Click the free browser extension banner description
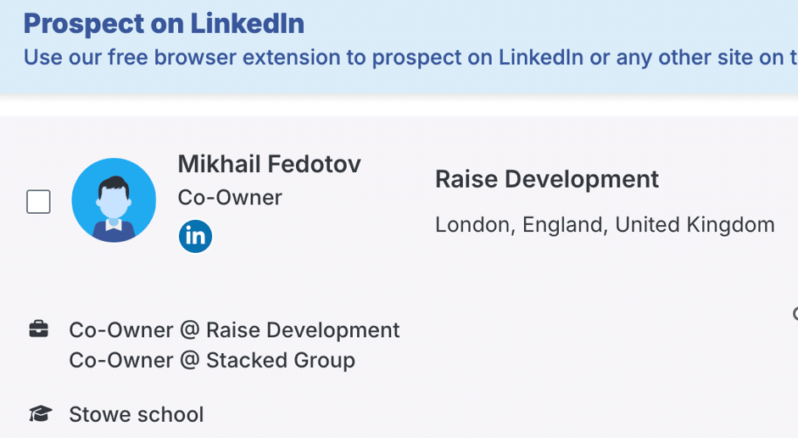Viewport: 798px width, 438px height. [x=407, y=58]
